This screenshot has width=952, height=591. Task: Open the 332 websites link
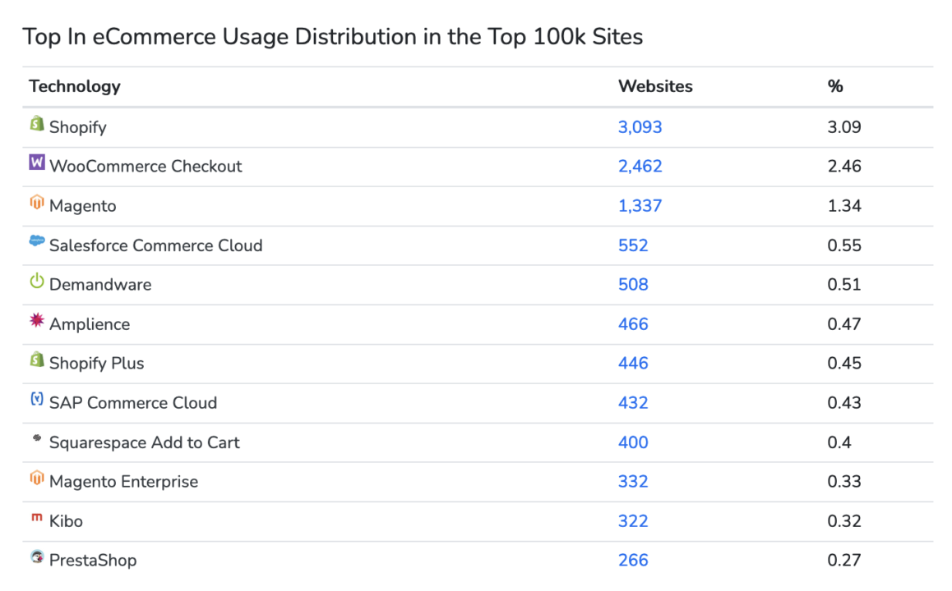point(633,481)
